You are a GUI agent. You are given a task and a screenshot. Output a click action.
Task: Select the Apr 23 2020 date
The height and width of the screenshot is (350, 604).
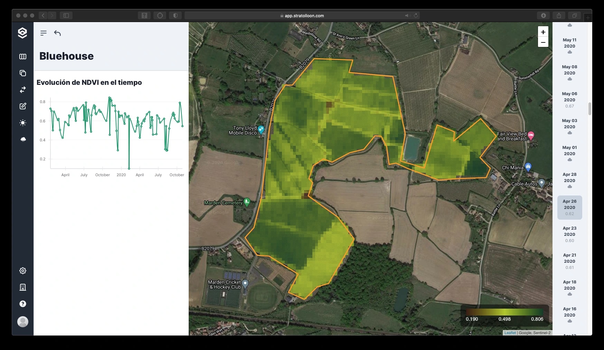point(569,234)
